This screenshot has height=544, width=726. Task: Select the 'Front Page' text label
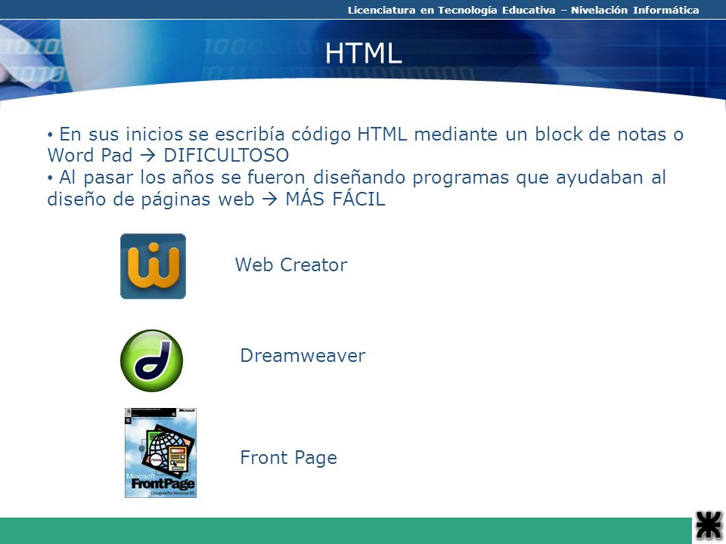[x=288, y=458]
